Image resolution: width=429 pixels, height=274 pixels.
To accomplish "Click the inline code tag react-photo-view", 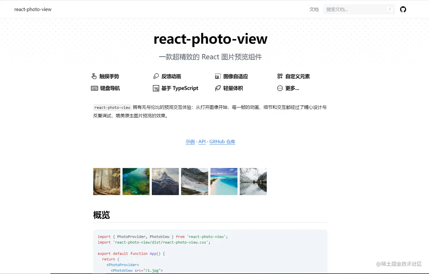I will [x=112, y=107].
